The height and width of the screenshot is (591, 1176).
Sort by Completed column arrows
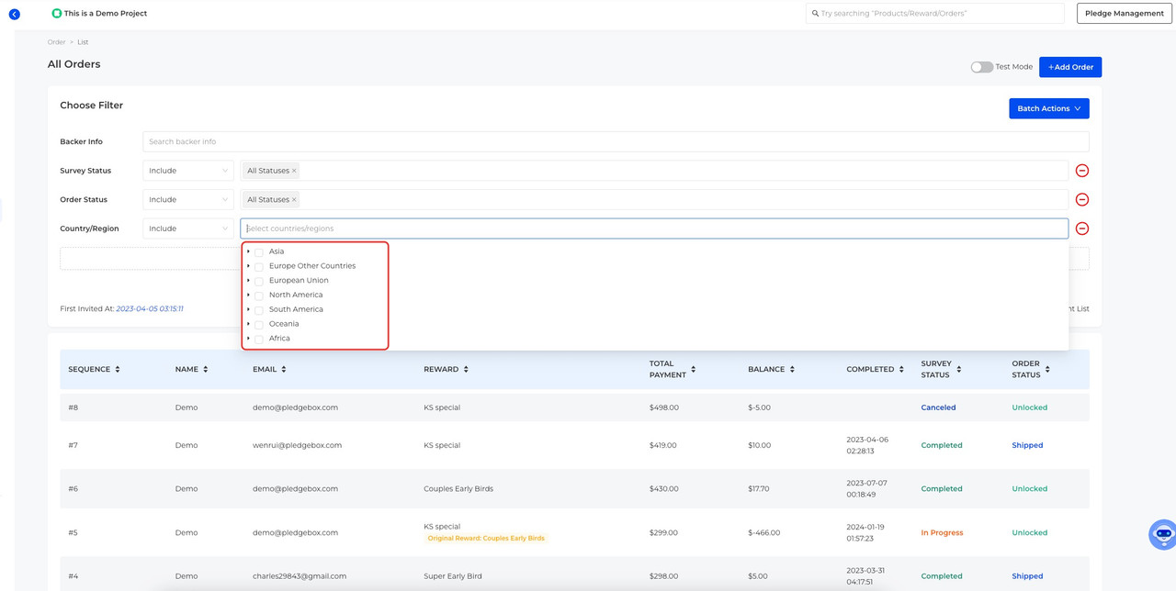point(901,369)
